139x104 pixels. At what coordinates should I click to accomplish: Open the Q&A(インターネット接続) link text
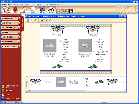13,99
